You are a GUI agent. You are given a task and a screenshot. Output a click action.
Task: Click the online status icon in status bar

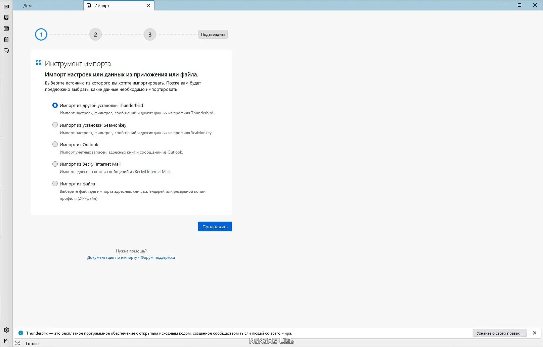pyautogui.click(x=18, y=343)
